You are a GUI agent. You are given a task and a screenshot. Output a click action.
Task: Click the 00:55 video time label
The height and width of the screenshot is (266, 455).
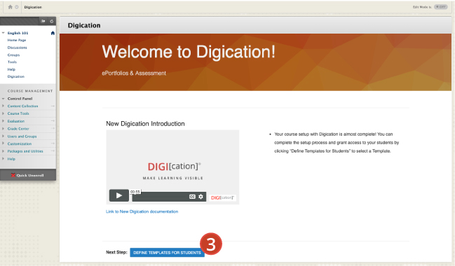135,192
